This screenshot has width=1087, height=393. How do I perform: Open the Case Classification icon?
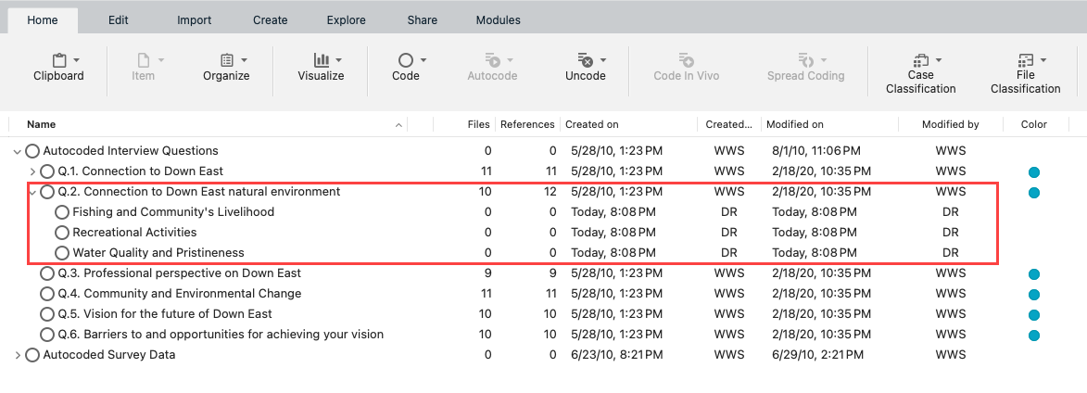click(920, 60)
